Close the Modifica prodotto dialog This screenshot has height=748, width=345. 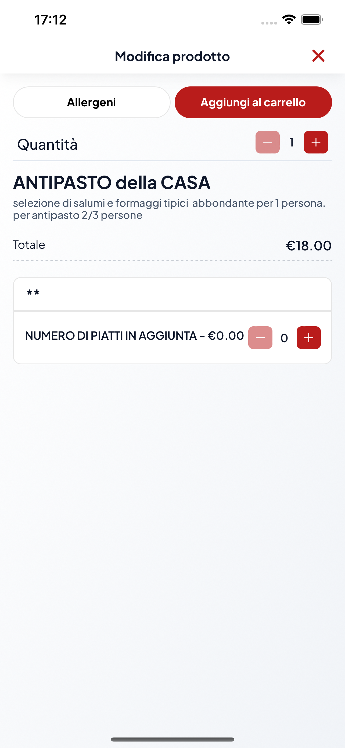[x=318, y=56]
